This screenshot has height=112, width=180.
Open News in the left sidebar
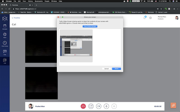5,35
